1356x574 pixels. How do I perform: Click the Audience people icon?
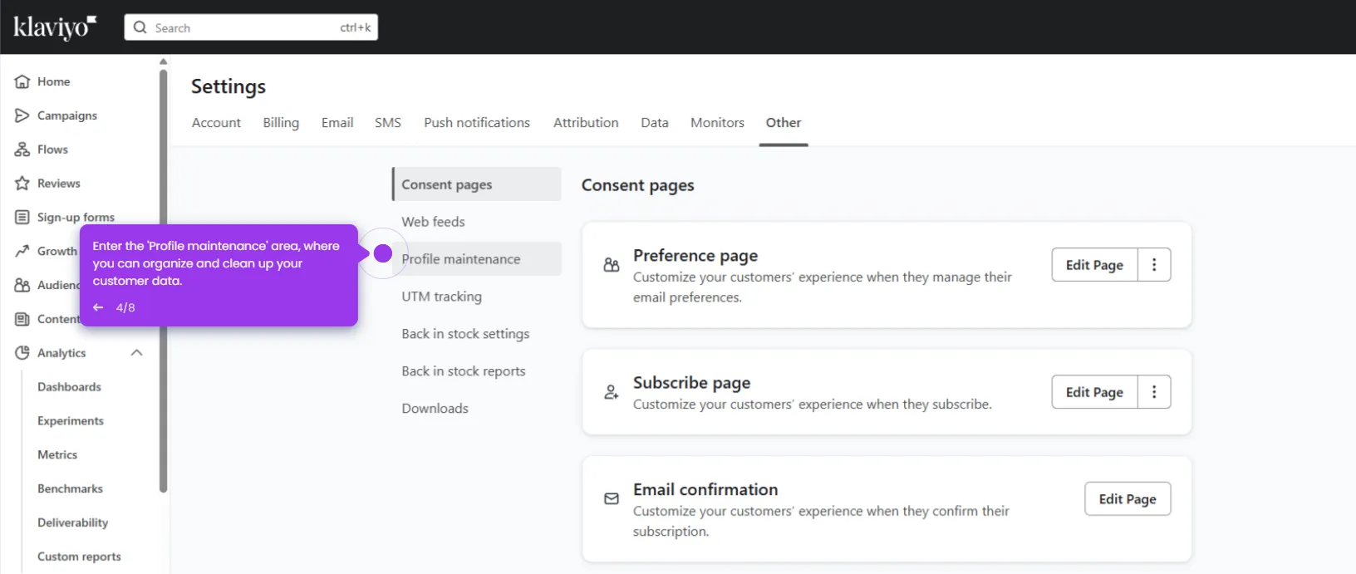coord(22,285)
